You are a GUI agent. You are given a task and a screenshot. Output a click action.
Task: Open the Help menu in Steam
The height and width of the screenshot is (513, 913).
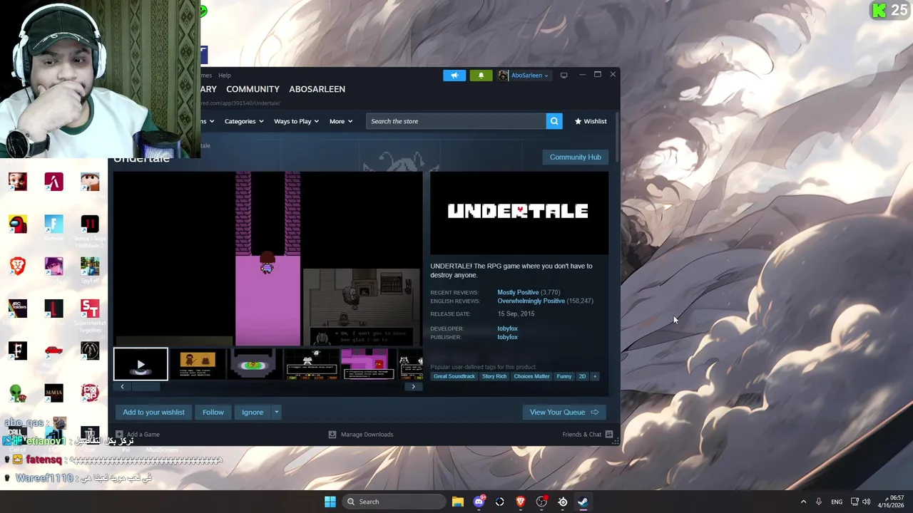225,75
